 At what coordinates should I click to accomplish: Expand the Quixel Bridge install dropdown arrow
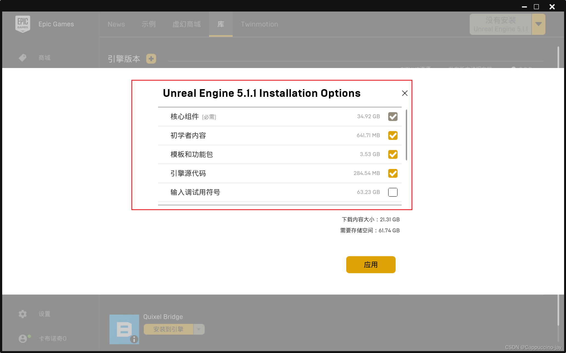click(x=199, y=329)
